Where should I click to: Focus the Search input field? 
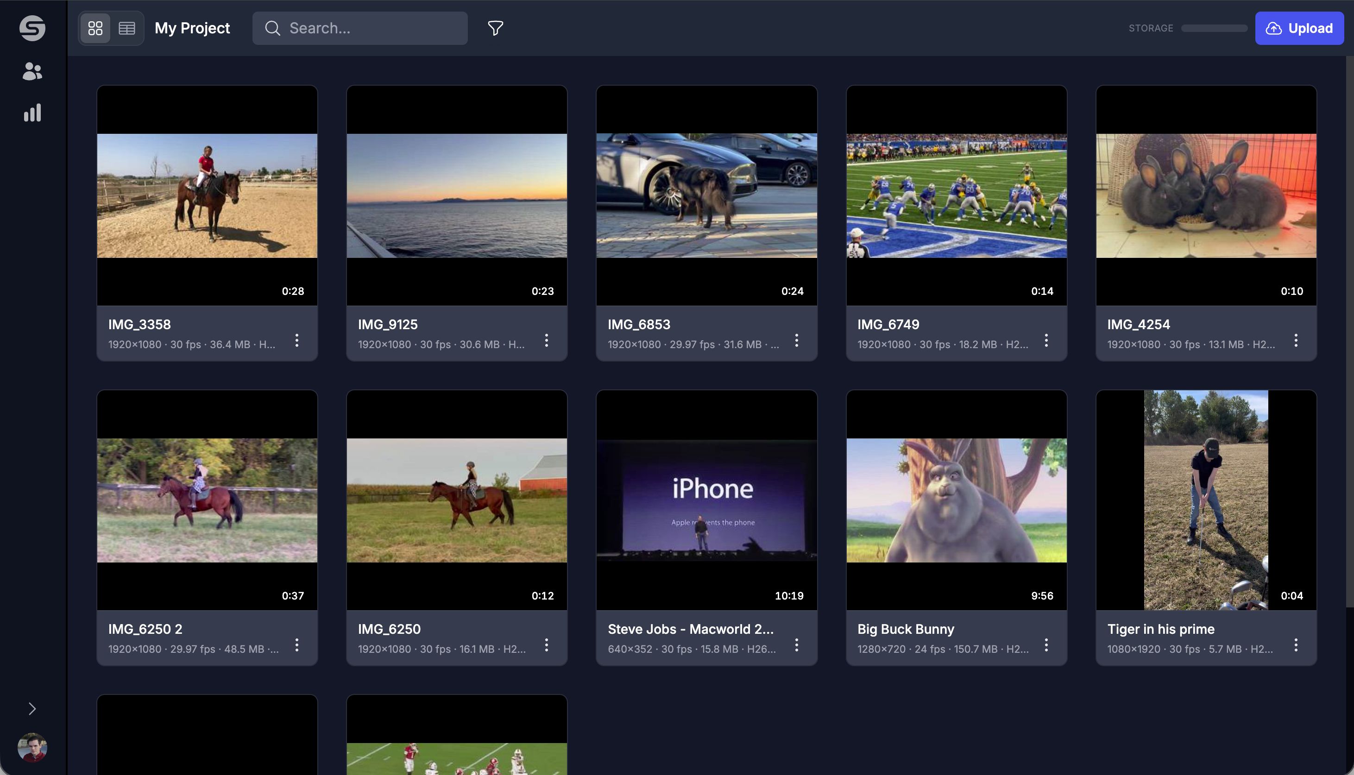pos(373,28)
